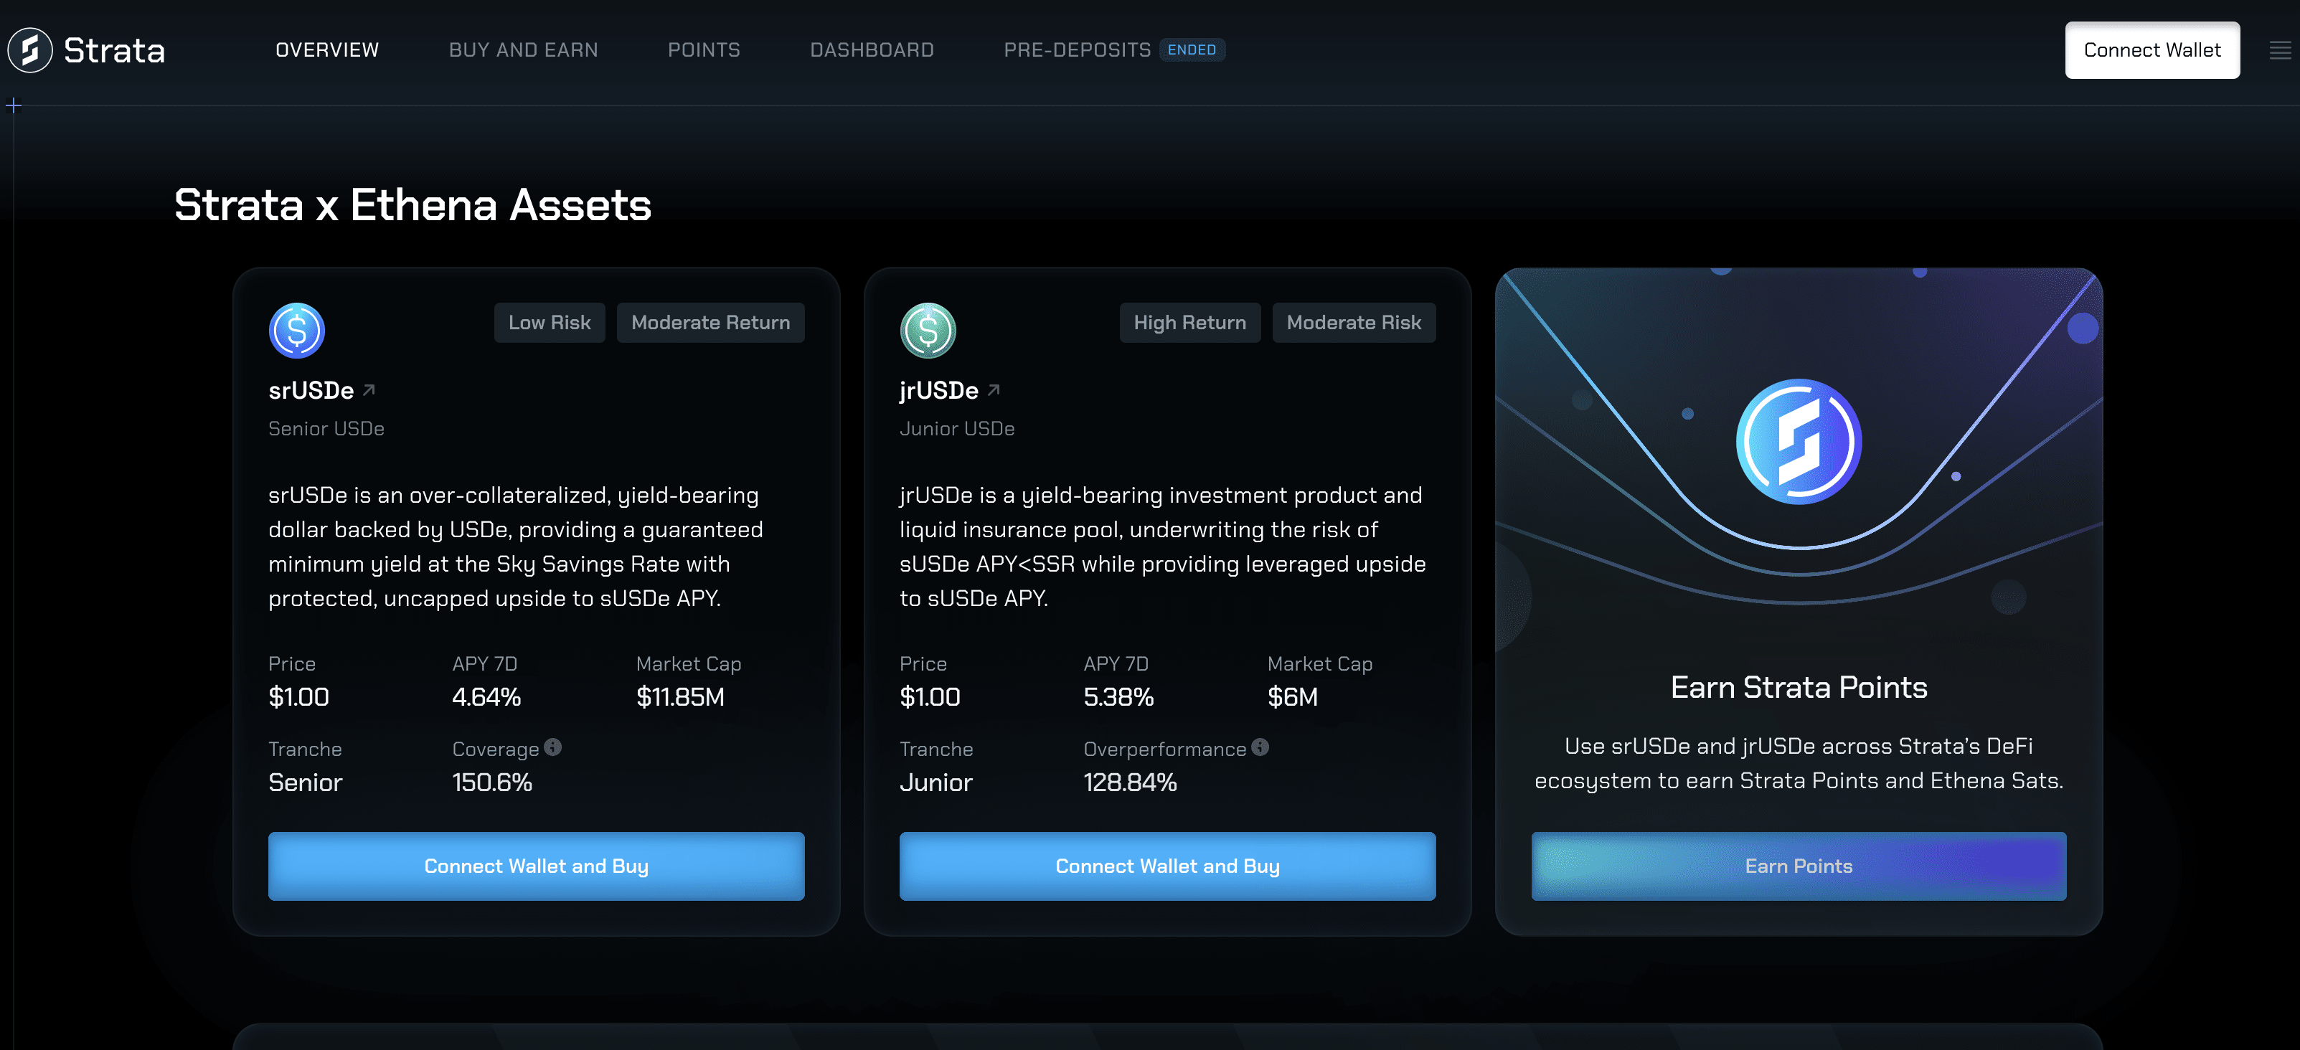Click the external link arrow next to srUSDe
This screenshot has height=1050, width=2300.
tap(369, 390)
